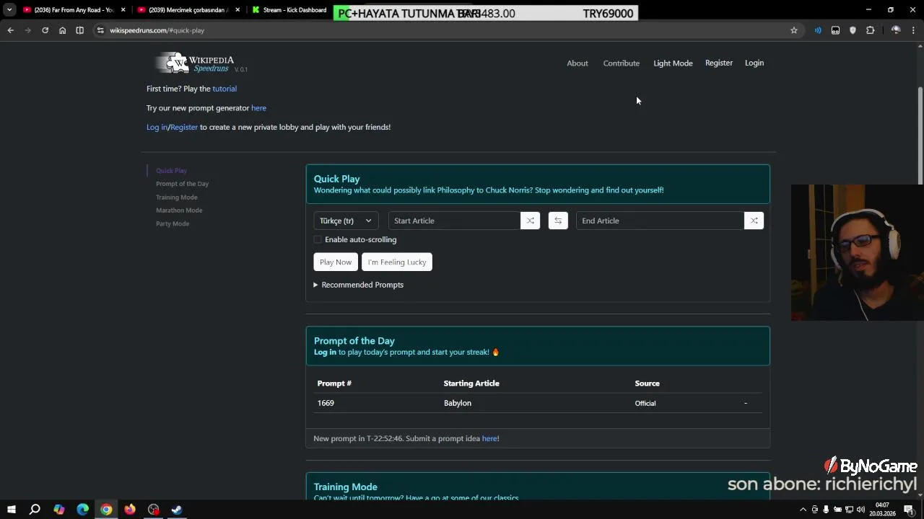The image size is (924, 519).
Task: Click the Babylon starting article cell
Action: tap(458, 403)
